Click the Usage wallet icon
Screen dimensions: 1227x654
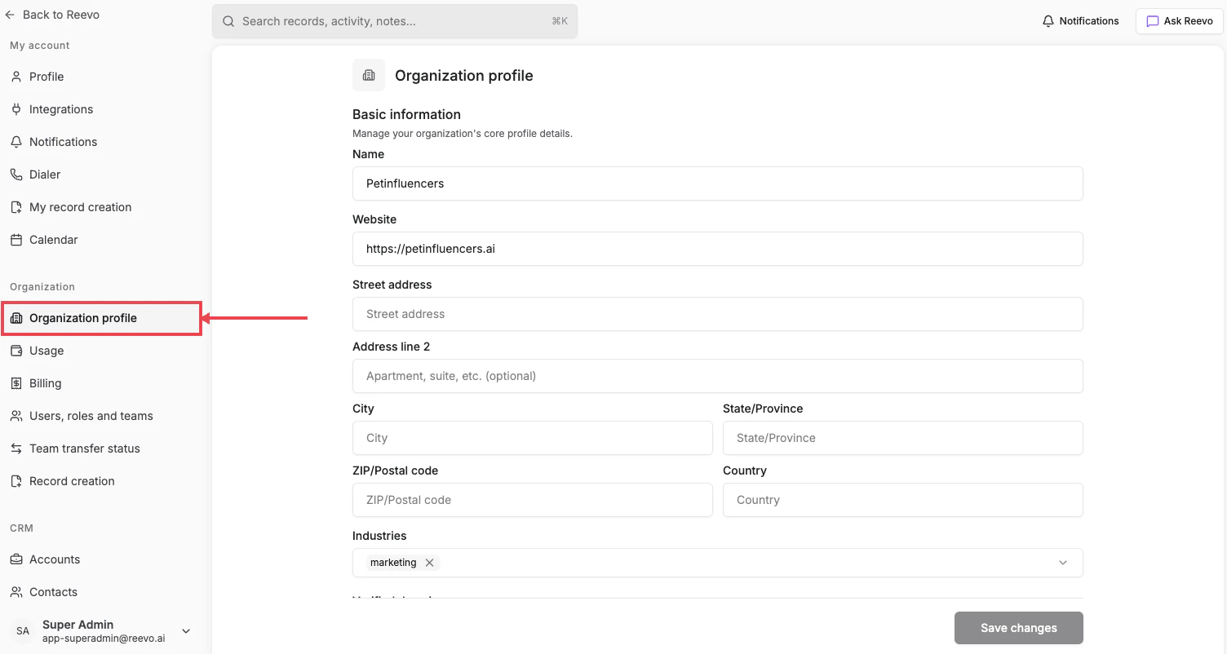pyautogui.click(x=16, y=351)
